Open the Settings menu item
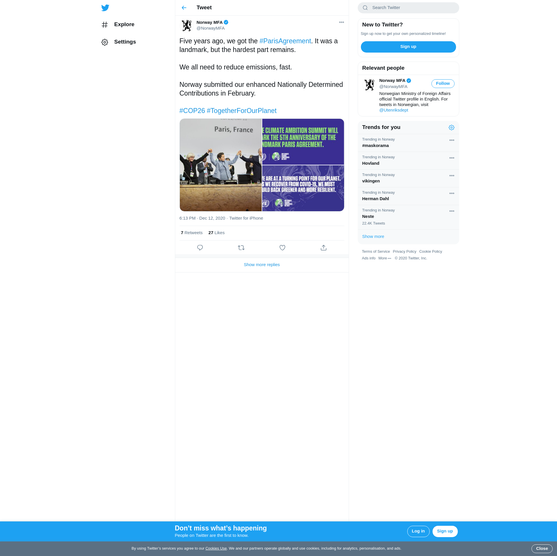Viewport: 557px width, 556px height. (x=125, y=42)
